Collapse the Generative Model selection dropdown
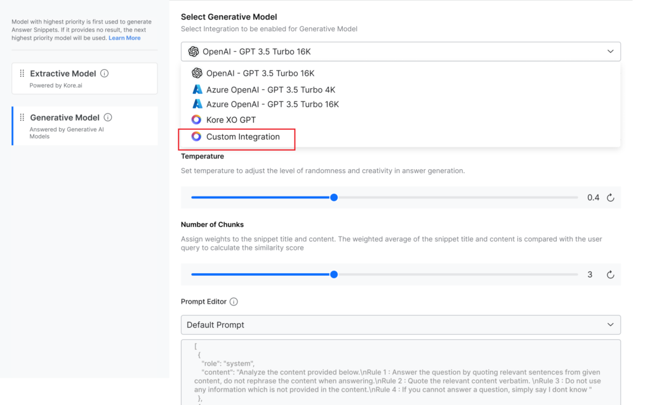 point(611,51)
